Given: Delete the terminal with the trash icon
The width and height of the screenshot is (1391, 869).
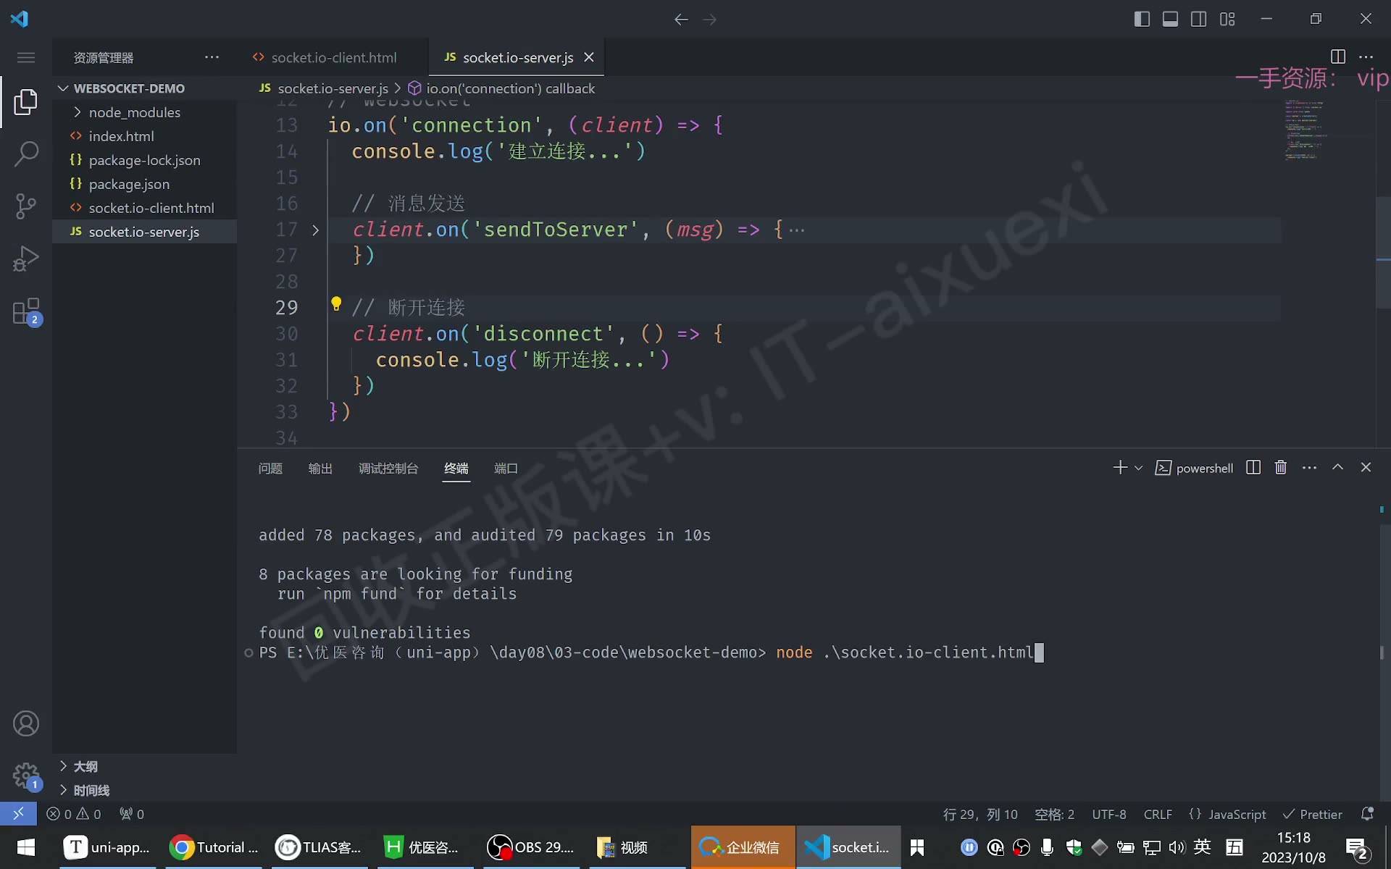Looking at the screenshot, I should [x=1281, y=468].
